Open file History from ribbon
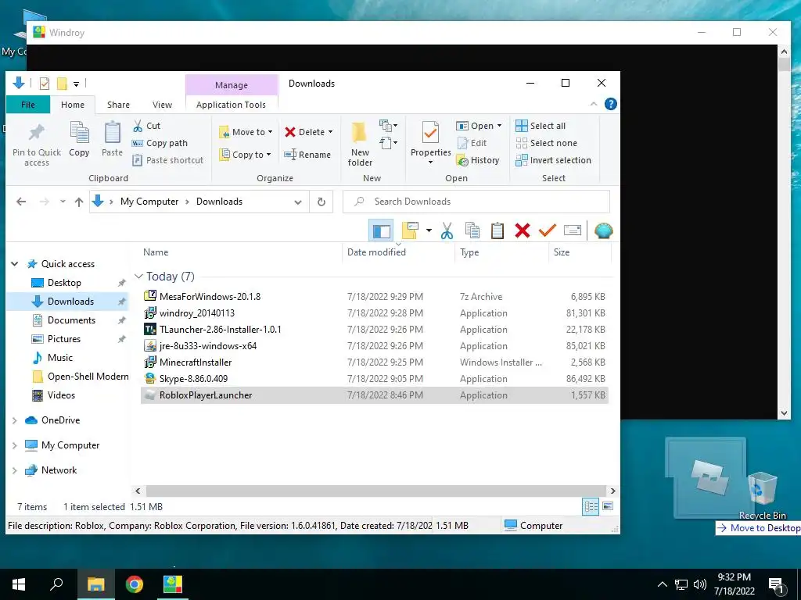This screenshot has width=801, height=600. [x=478, y=160]
